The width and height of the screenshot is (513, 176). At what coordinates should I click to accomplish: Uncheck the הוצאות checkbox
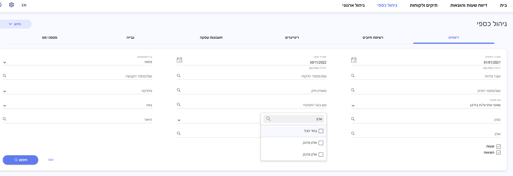[x=498, y=153]
